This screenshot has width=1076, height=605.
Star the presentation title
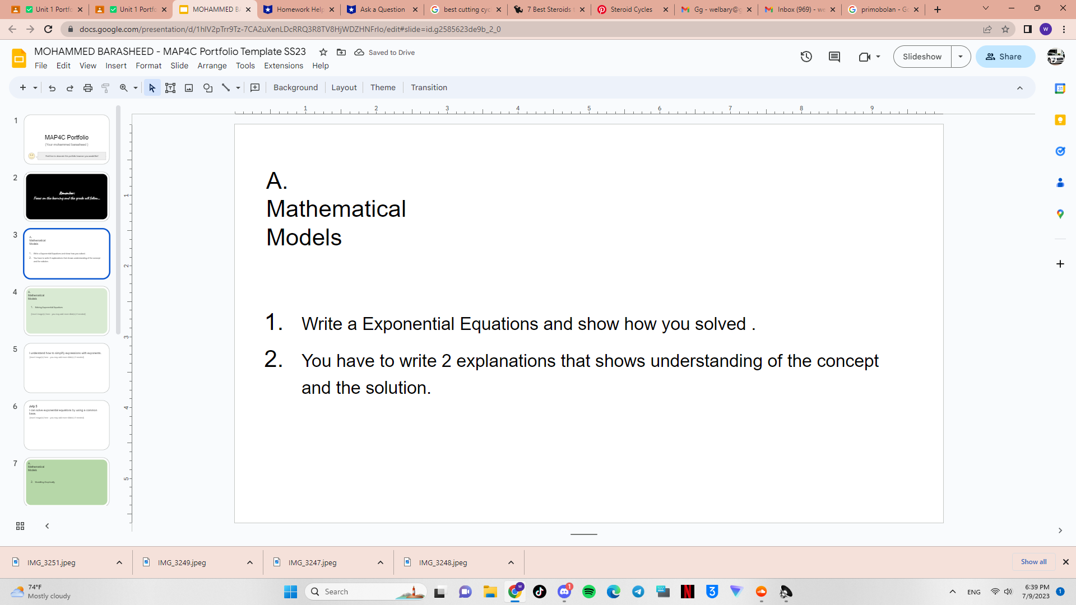pyautogui.click(x=323, y=52)
